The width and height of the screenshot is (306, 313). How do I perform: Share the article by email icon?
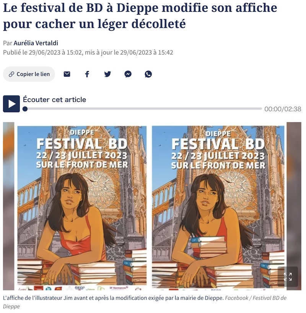coord(67,74)
